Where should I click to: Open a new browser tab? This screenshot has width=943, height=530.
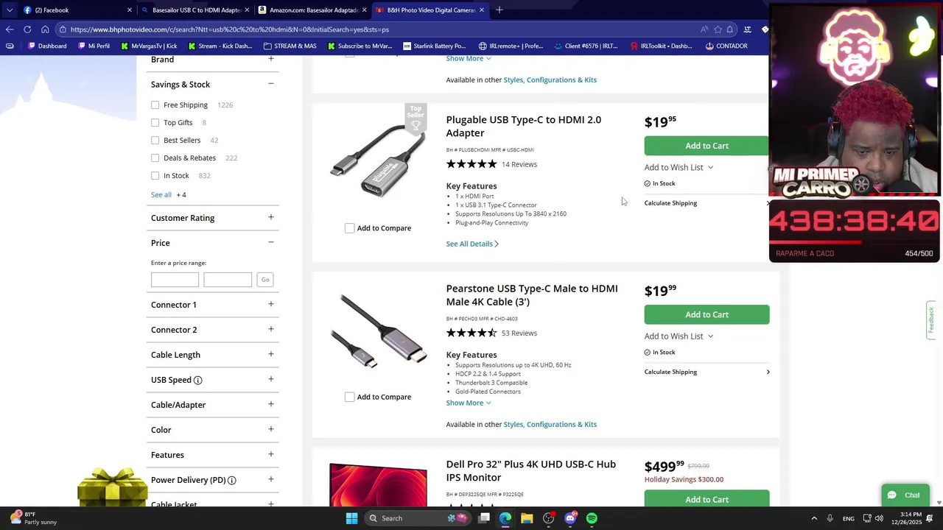coord(499,10)
